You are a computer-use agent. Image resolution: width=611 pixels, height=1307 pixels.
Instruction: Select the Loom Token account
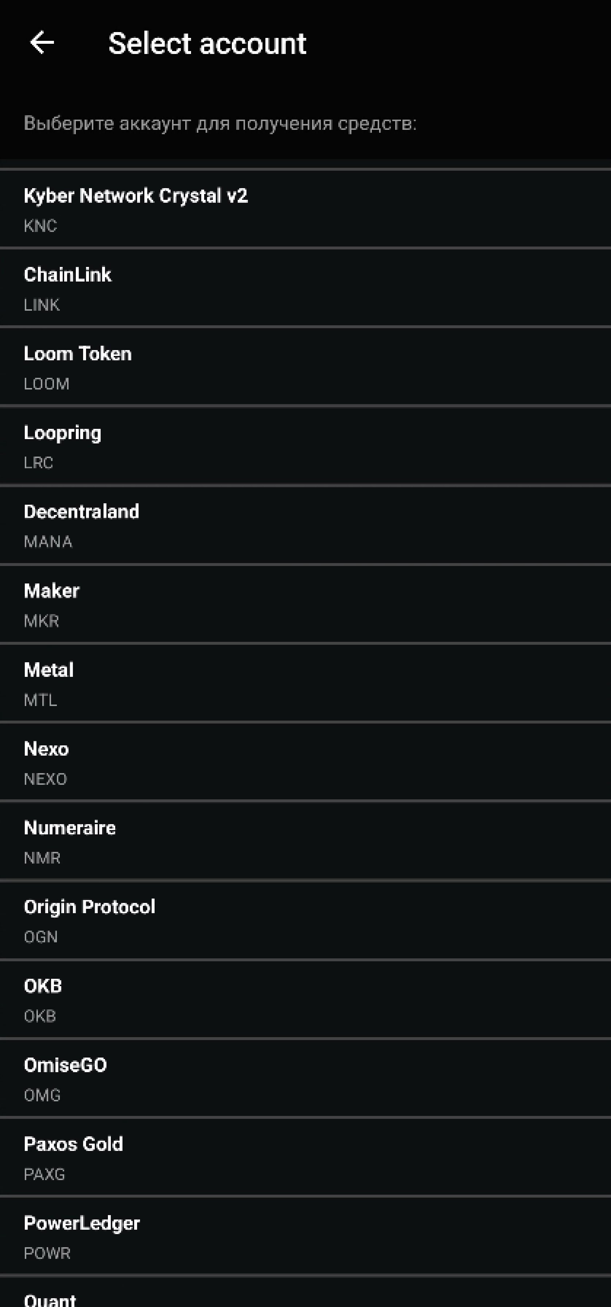coord(305,367)
